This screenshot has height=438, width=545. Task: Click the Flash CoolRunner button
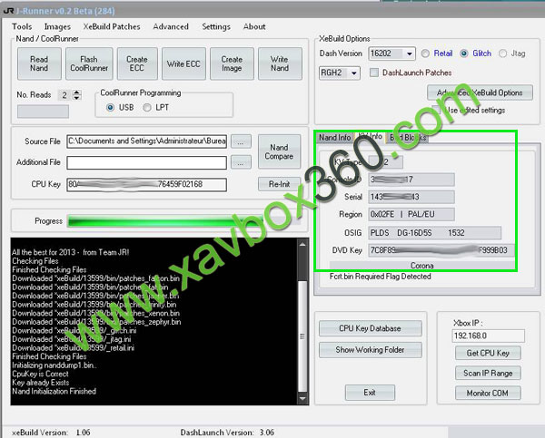[x=89, y=63]
